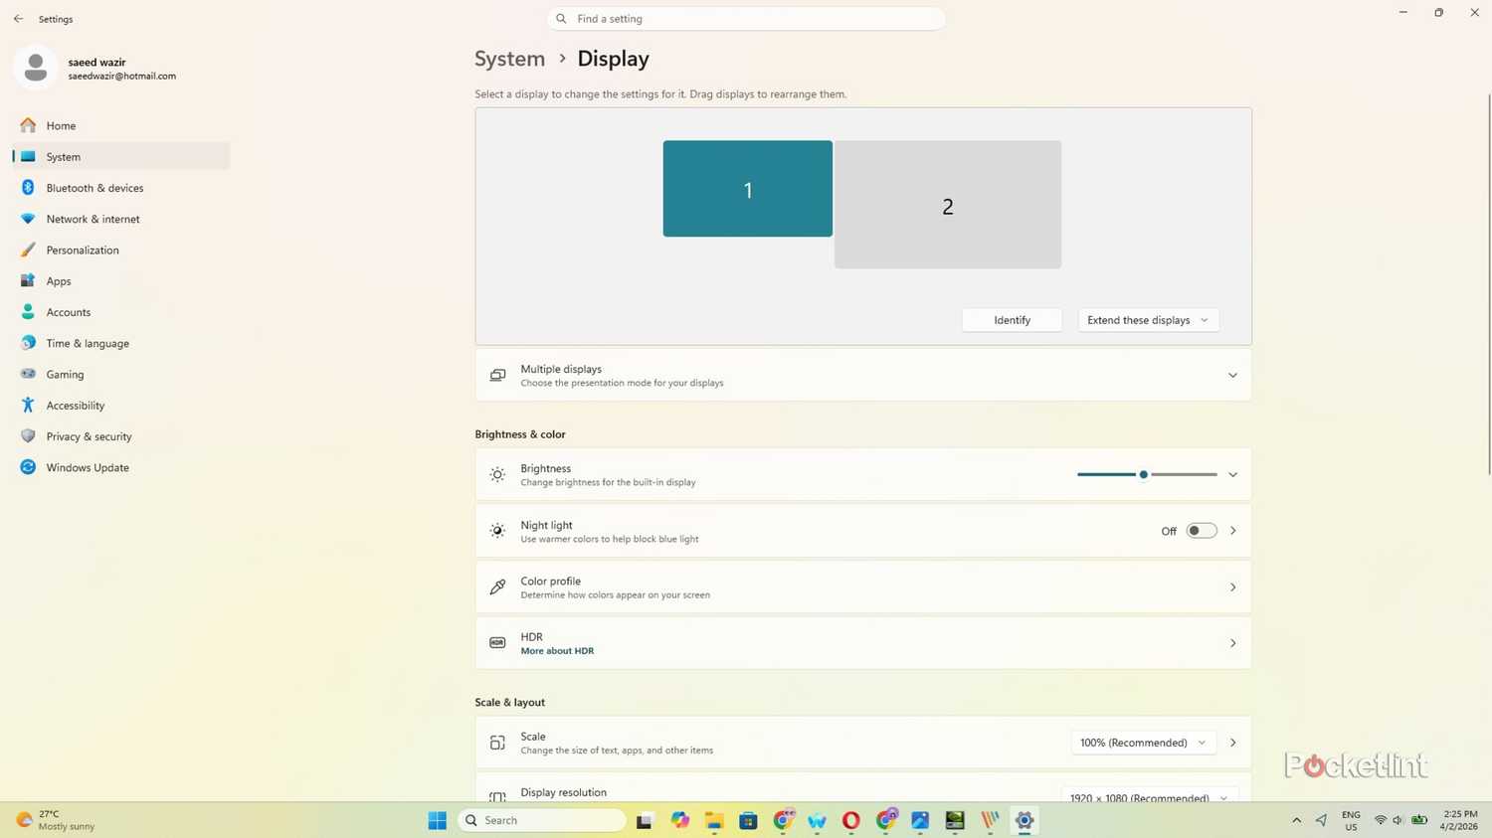Select the Color profile eyedropper icon
1492x838 pixels.
pyautogui.click(x=497, y=587)
